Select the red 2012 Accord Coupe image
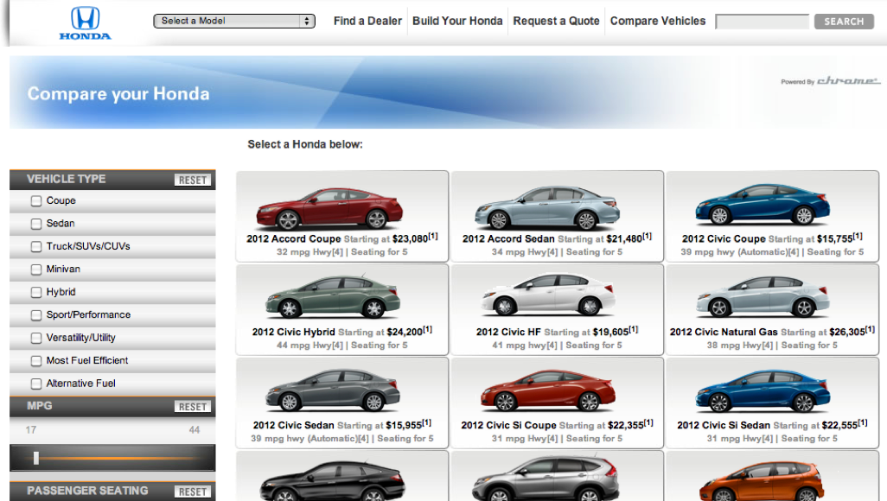Screen dimensions: 887x501 [329, 207]
